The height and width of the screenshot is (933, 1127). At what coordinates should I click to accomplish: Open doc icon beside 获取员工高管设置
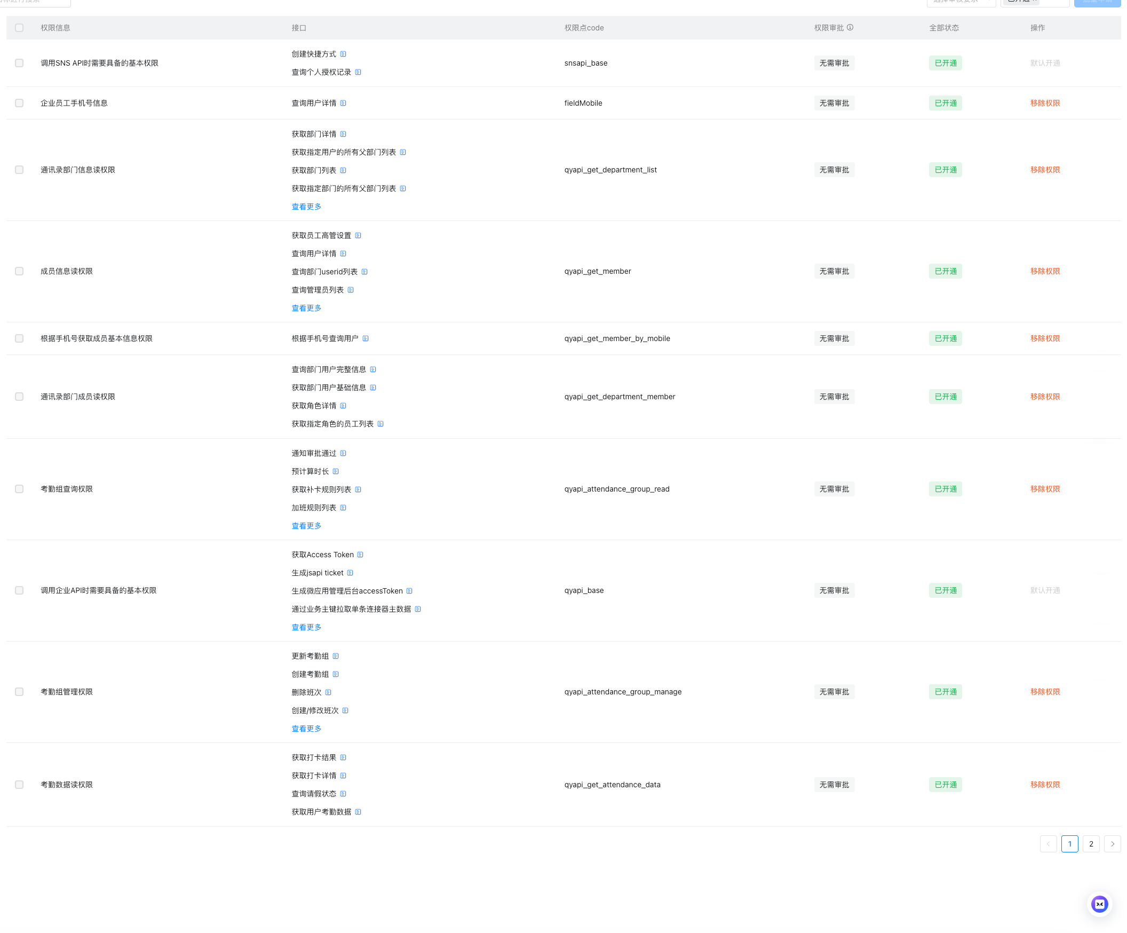(x=358, y=236)
